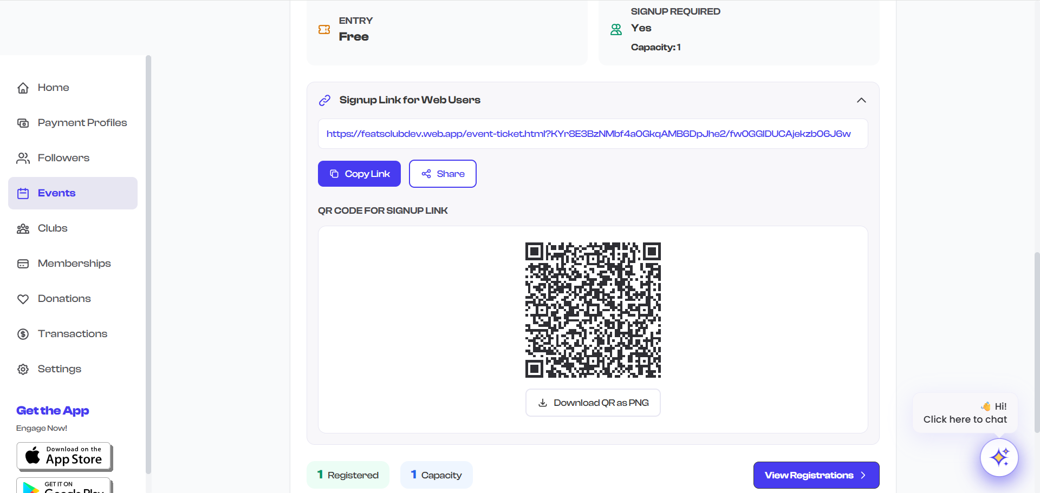Copy the signup link

[x=359, y=174]
